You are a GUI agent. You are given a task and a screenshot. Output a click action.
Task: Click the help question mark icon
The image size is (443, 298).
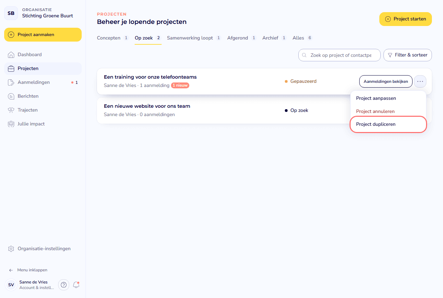click(x=64, y=285)
